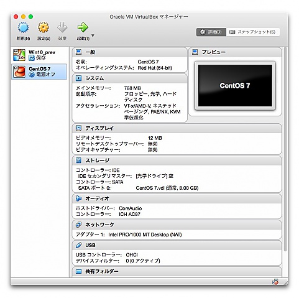
Task: Click the General (一般) section icon
Action: [78, 52]
